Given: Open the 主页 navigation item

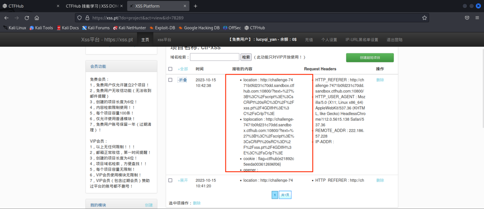Looking at the screenshot, I should [145, 40].
